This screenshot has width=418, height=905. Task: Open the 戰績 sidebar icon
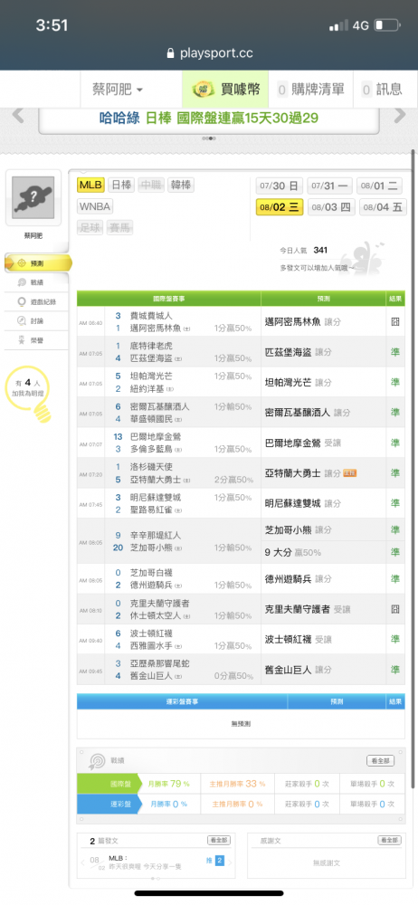coord(22,282)
